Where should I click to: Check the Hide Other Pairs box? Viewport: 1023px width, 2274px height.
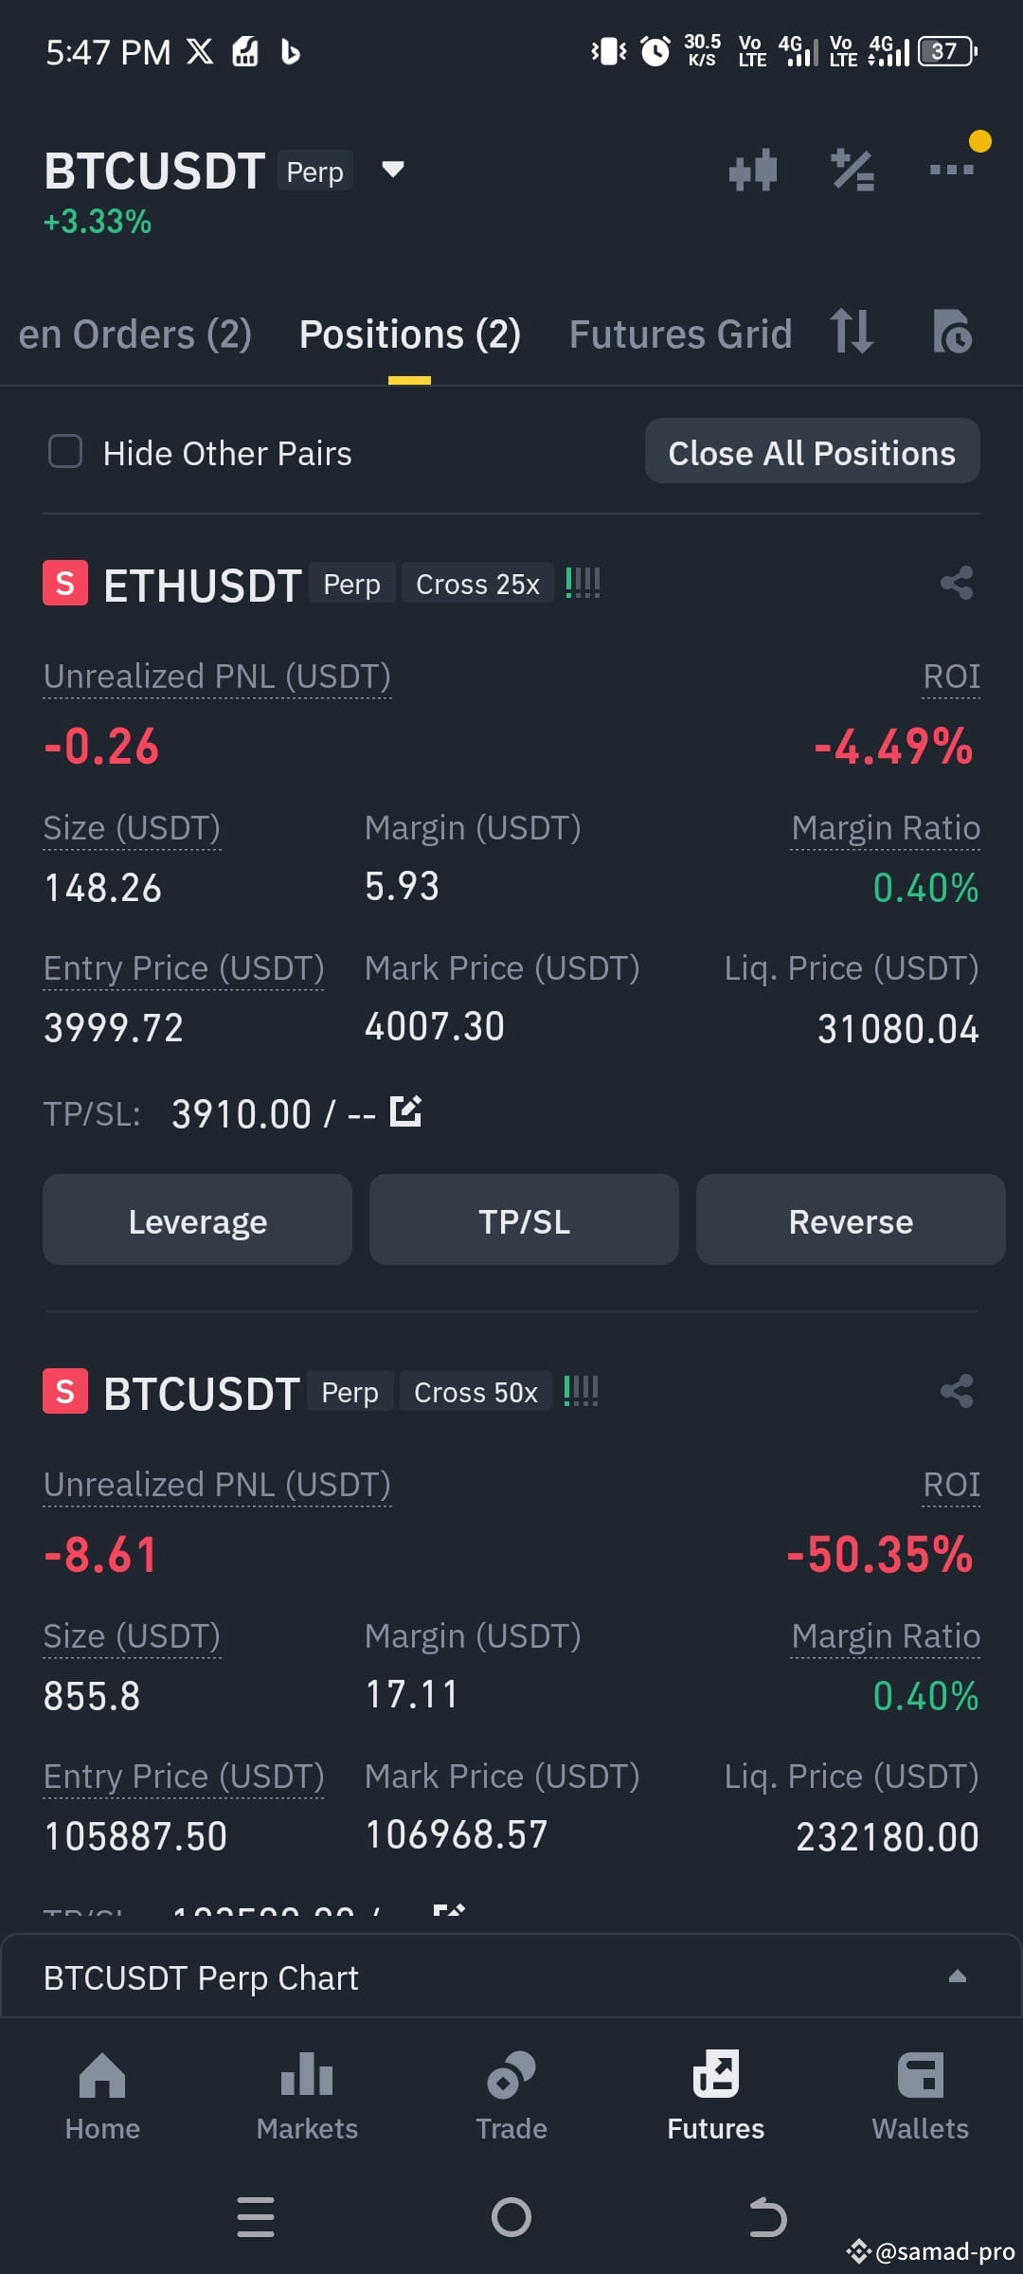coord(65,452)
